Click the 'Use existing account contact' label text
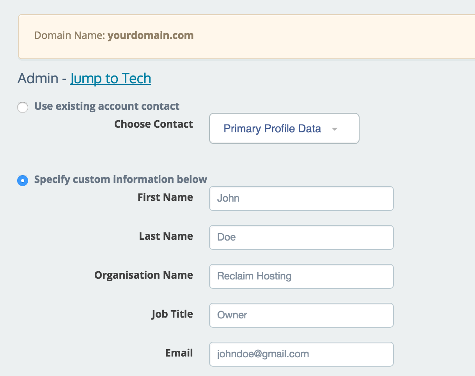The height and width of the screenshot is (376, 475). click(x=107, y=106)
